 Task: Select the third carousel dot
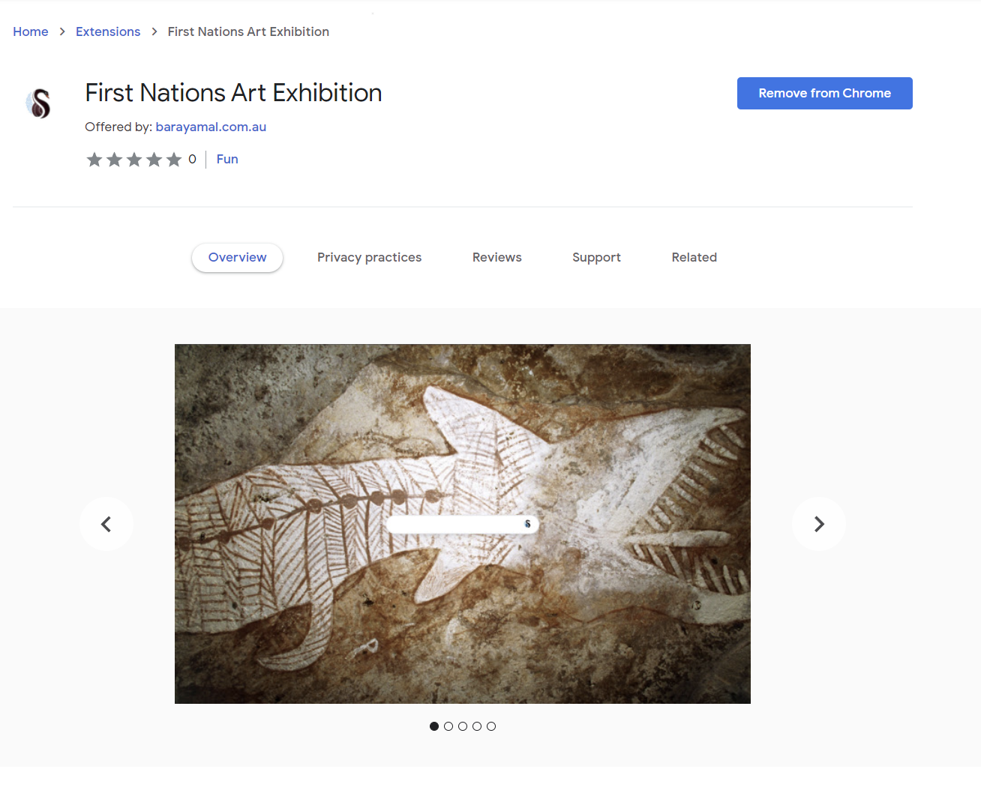pyautogui.click(x=463, y=726)
